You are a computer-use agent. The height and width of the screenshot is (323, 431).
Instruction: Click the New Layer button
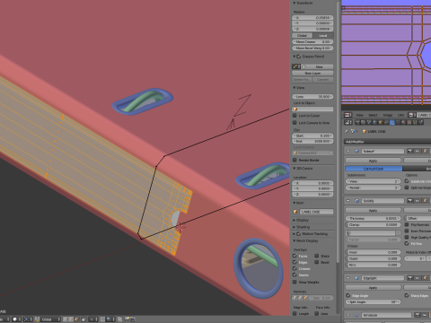pos(312,73)
